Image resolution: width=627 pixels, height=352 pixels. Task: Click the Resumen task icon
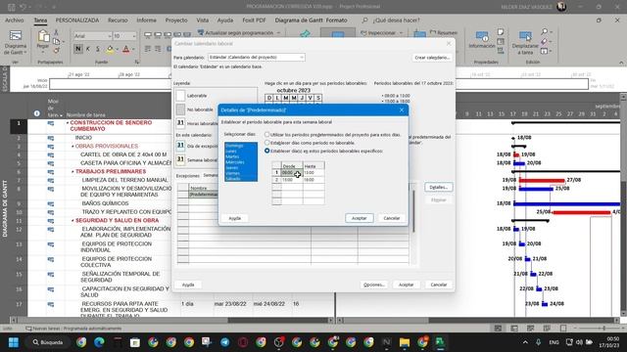pos(444,32)
